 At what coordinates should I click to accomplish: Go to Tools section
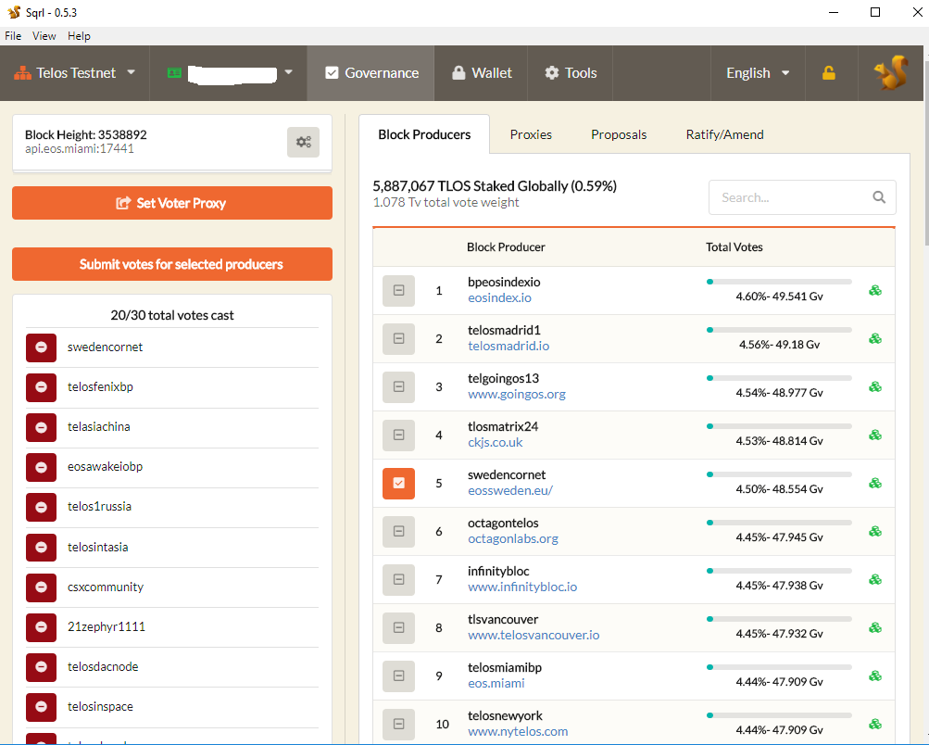coord(570,73)
